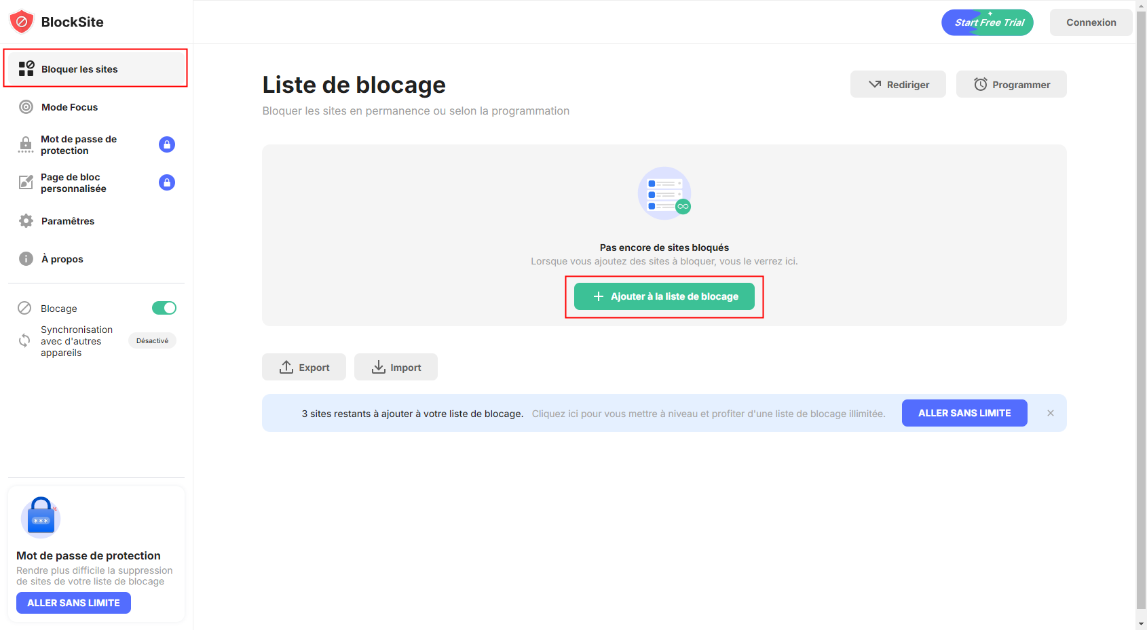
Task: Open the Bloquer les sites section
Action: [x=95, y=68]
